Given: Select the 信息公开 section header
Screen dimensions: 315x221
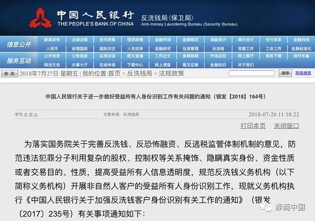Looking at the screenshot, I should [19, 44].
